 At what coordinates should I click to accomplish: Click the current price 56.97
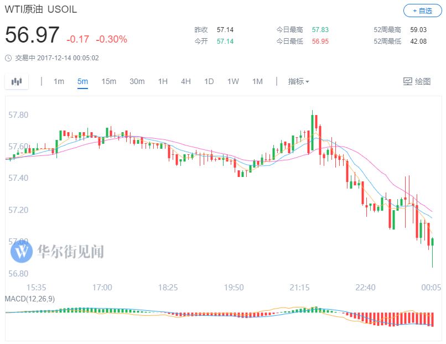[x=32, y=35]
